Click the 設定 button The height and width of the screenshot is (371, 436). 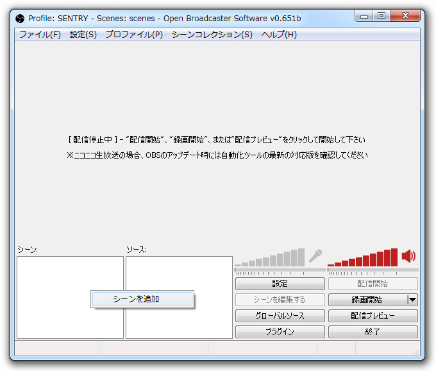280,284
